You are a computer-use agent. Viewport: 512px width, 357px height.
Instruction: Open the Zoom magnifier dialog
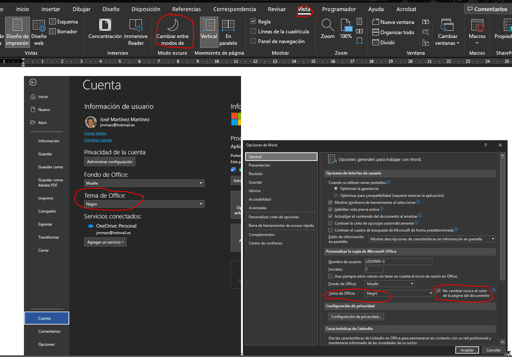pyautogui.click(x=328, y=29)
